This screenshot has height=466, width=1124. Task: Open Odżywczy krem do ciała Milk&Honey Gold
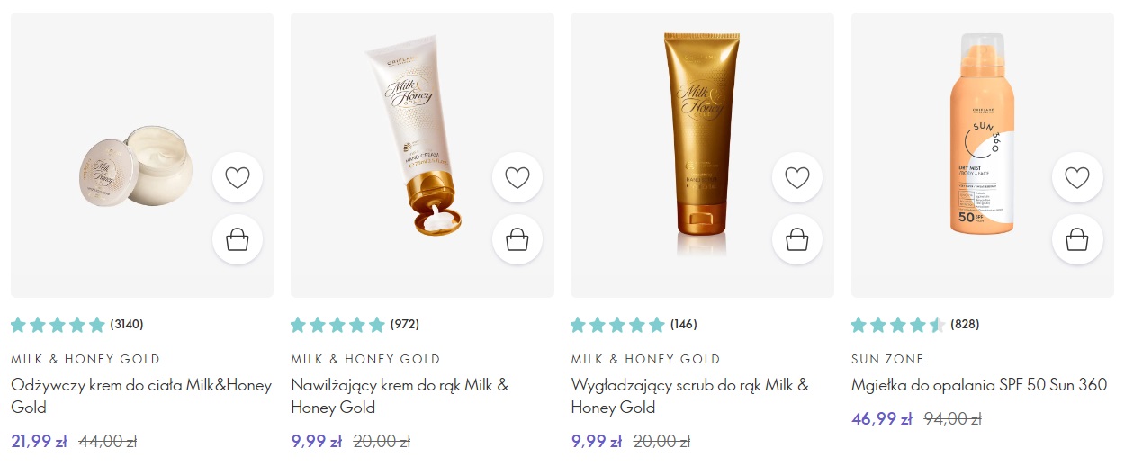141,396
